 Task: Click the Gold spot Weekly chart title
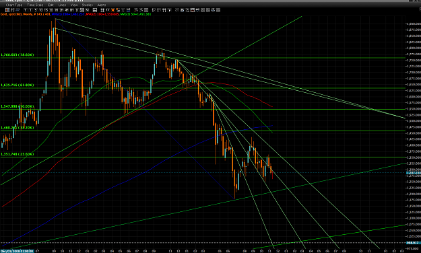point(25,14)
